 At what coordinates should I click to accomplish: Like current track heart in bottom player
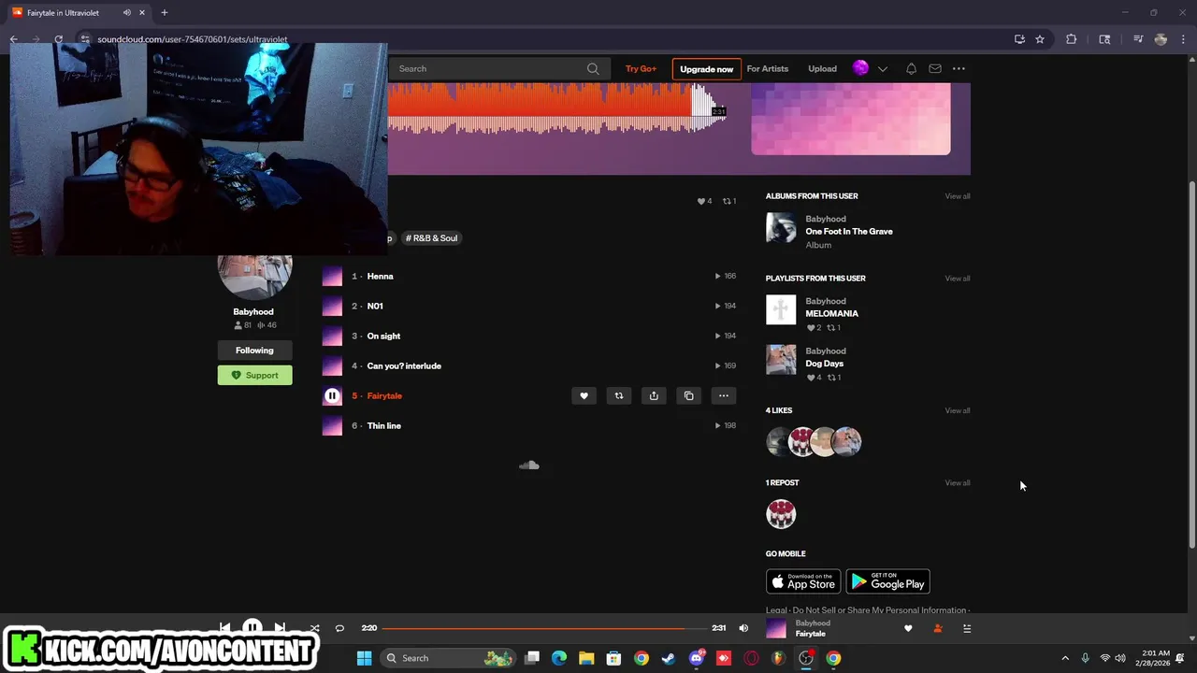pos(908,629)
